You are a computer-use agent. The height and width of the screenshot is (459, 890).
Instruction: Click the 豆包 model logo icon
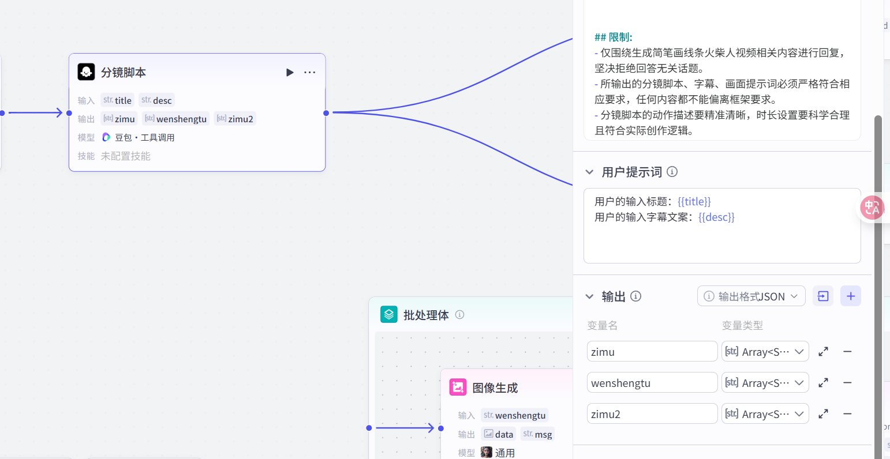(x=106, y=137)
